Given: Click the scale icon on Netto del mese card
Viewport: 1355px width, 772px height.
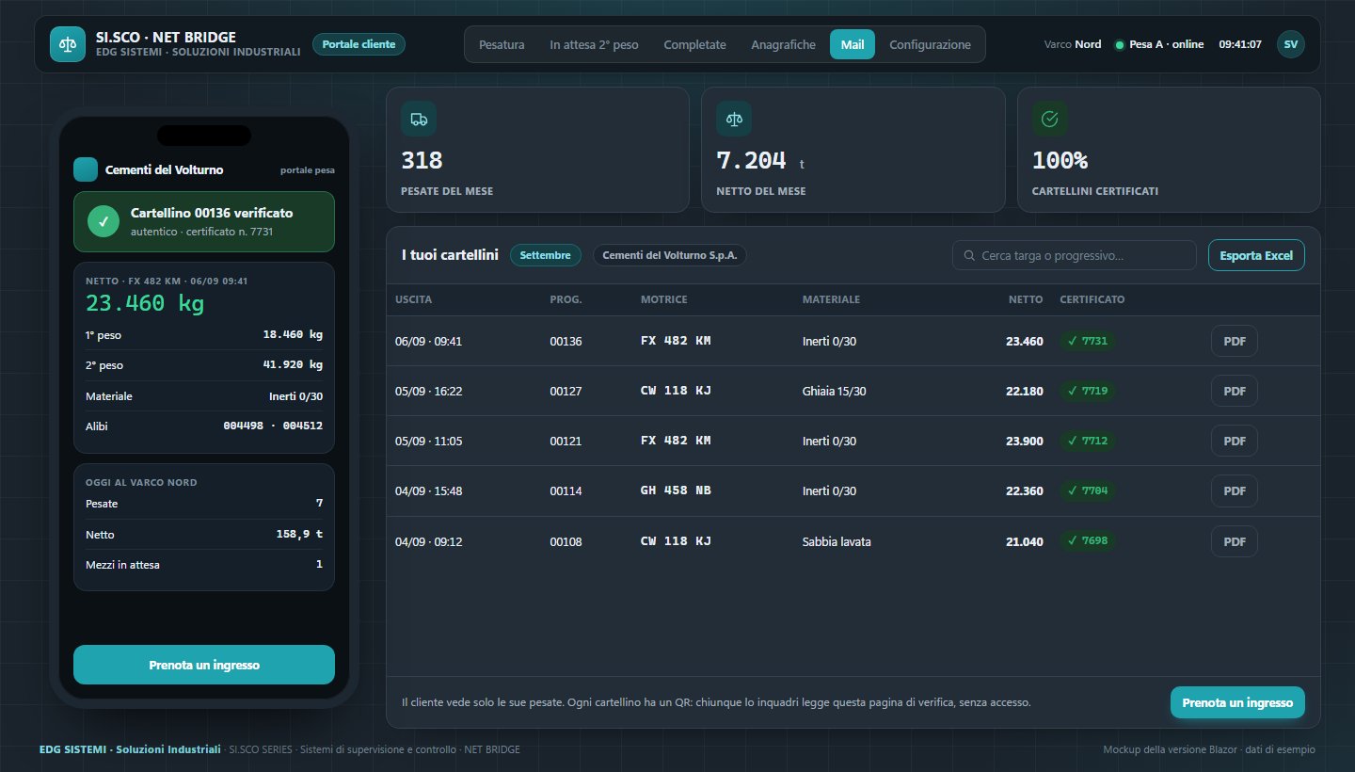Looking at the screenshot, I should 734,119.
